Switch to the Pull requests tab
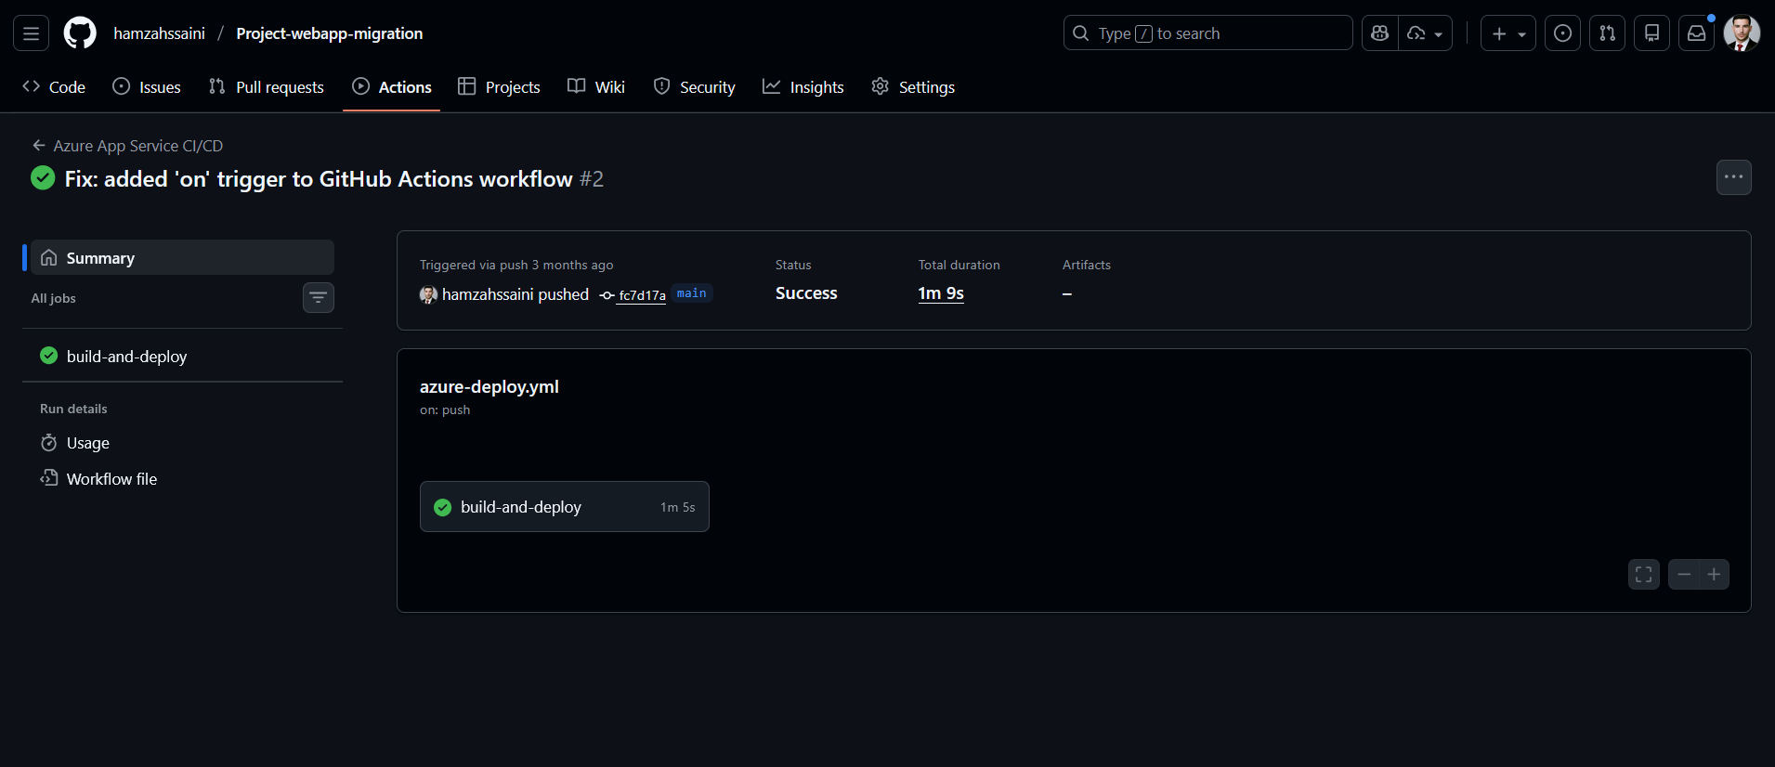This screenshot has width=1775, height=767. (x=268, y=87)
